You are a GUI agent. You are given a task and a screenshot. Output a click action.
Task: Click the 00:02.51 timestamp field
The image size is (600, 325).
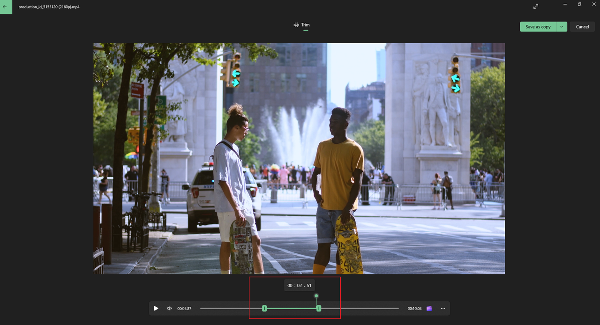(300, 285)
